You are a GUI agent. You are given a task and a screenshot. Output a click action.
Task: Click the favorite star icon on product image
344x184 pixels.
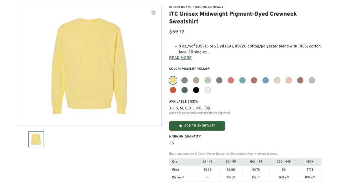point(153,13)
